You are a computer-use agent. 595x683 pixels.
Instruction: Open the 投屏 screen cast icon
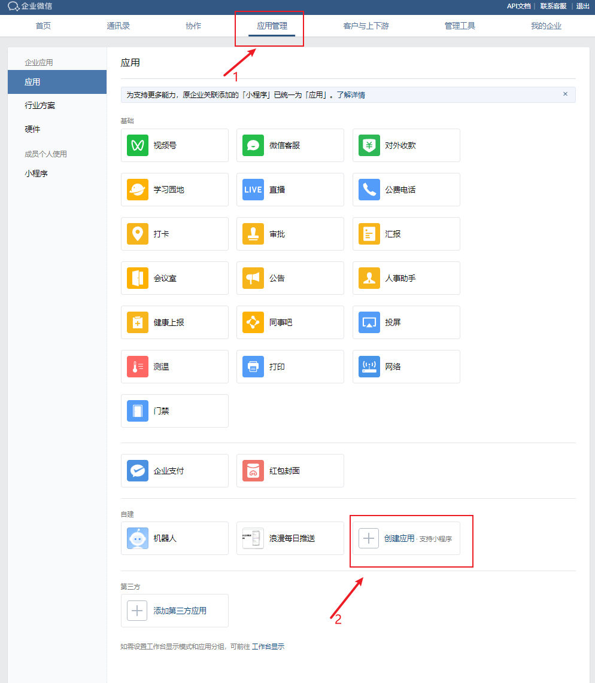point(369,322)
